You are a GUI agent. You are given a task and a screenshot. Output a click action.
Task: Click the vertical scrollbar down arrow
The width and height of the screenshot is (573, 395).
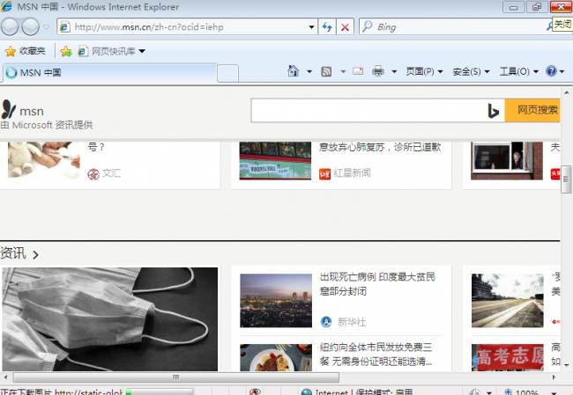(x=566, y=365)
